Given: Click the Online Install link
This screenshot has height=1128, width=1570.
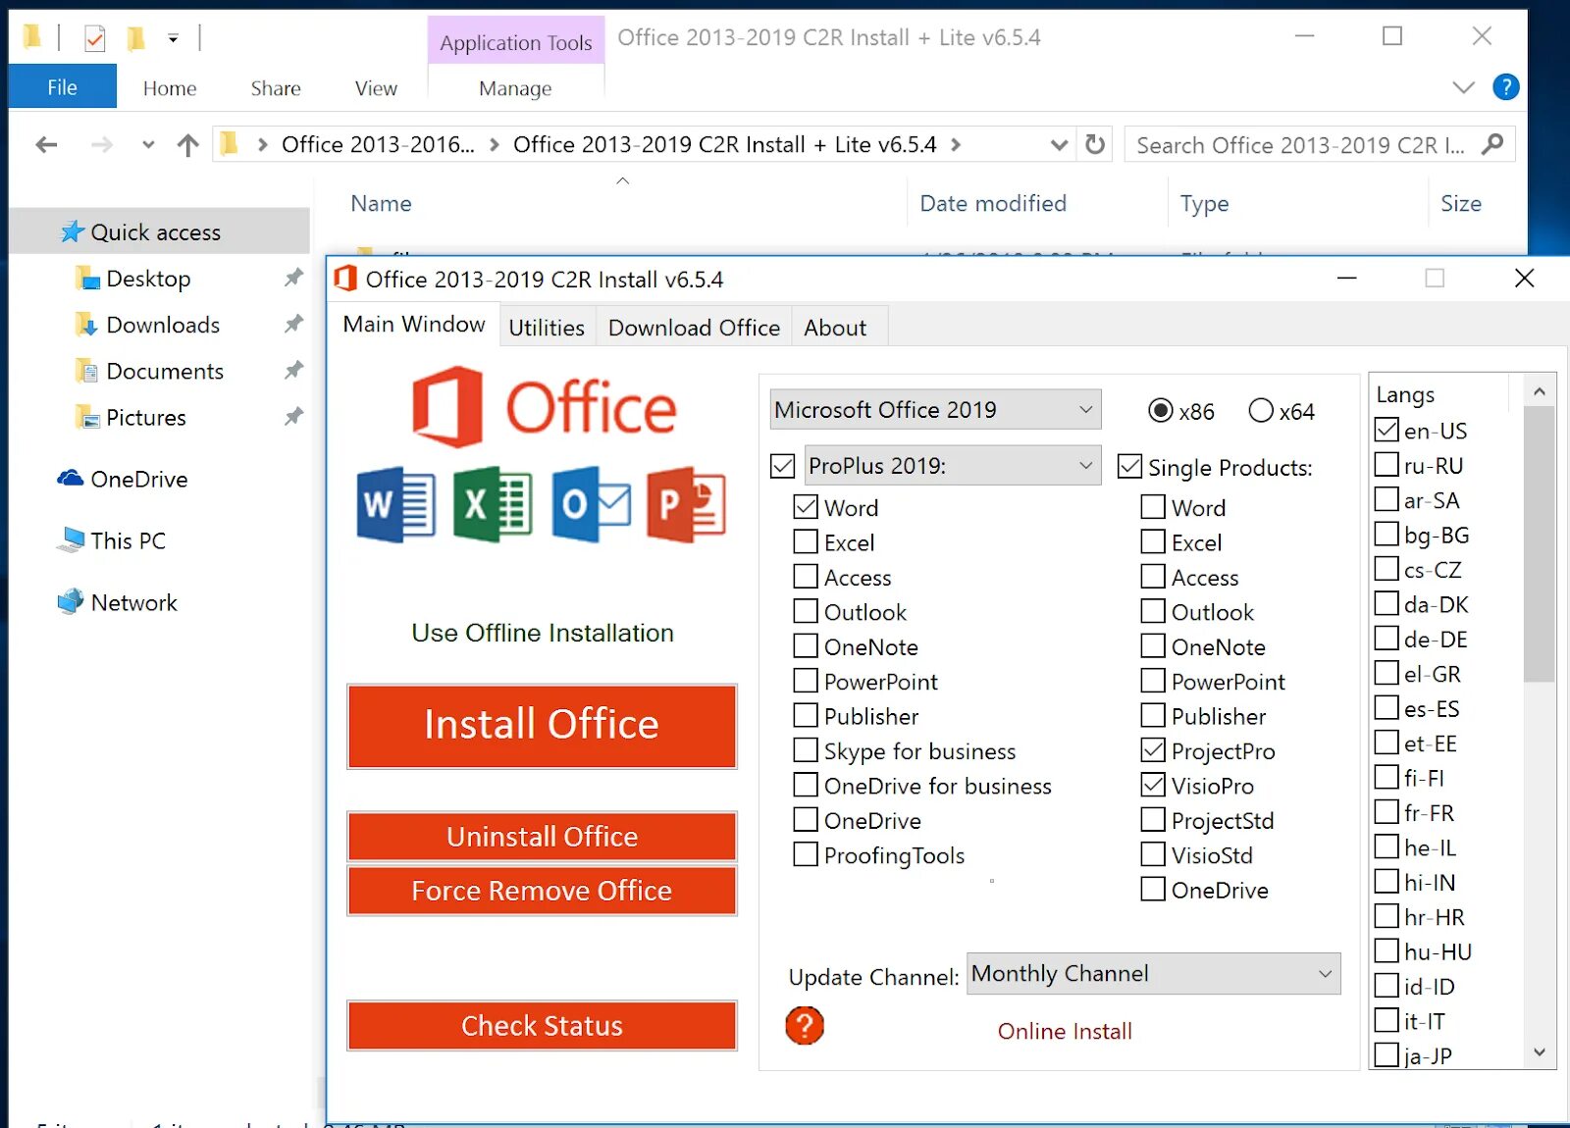Looking at the screenshot, I should point(1065,1031).
